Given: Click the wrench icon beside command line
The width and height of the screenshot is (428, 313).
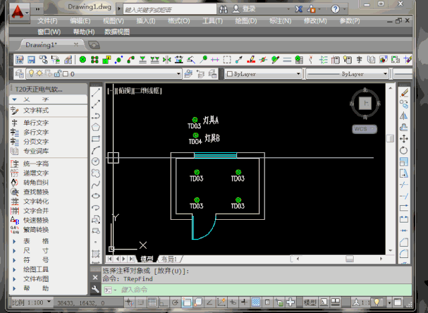Looking at the screenshot, I should tap(95, 290).
